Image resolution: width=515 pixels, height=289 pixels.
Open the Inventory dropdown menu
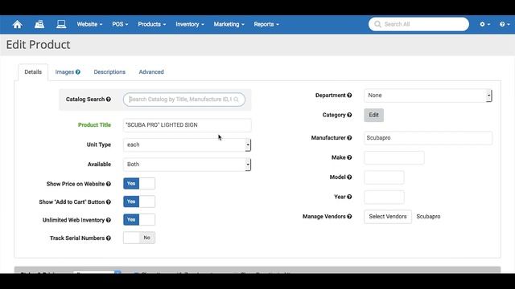point(190,24)
